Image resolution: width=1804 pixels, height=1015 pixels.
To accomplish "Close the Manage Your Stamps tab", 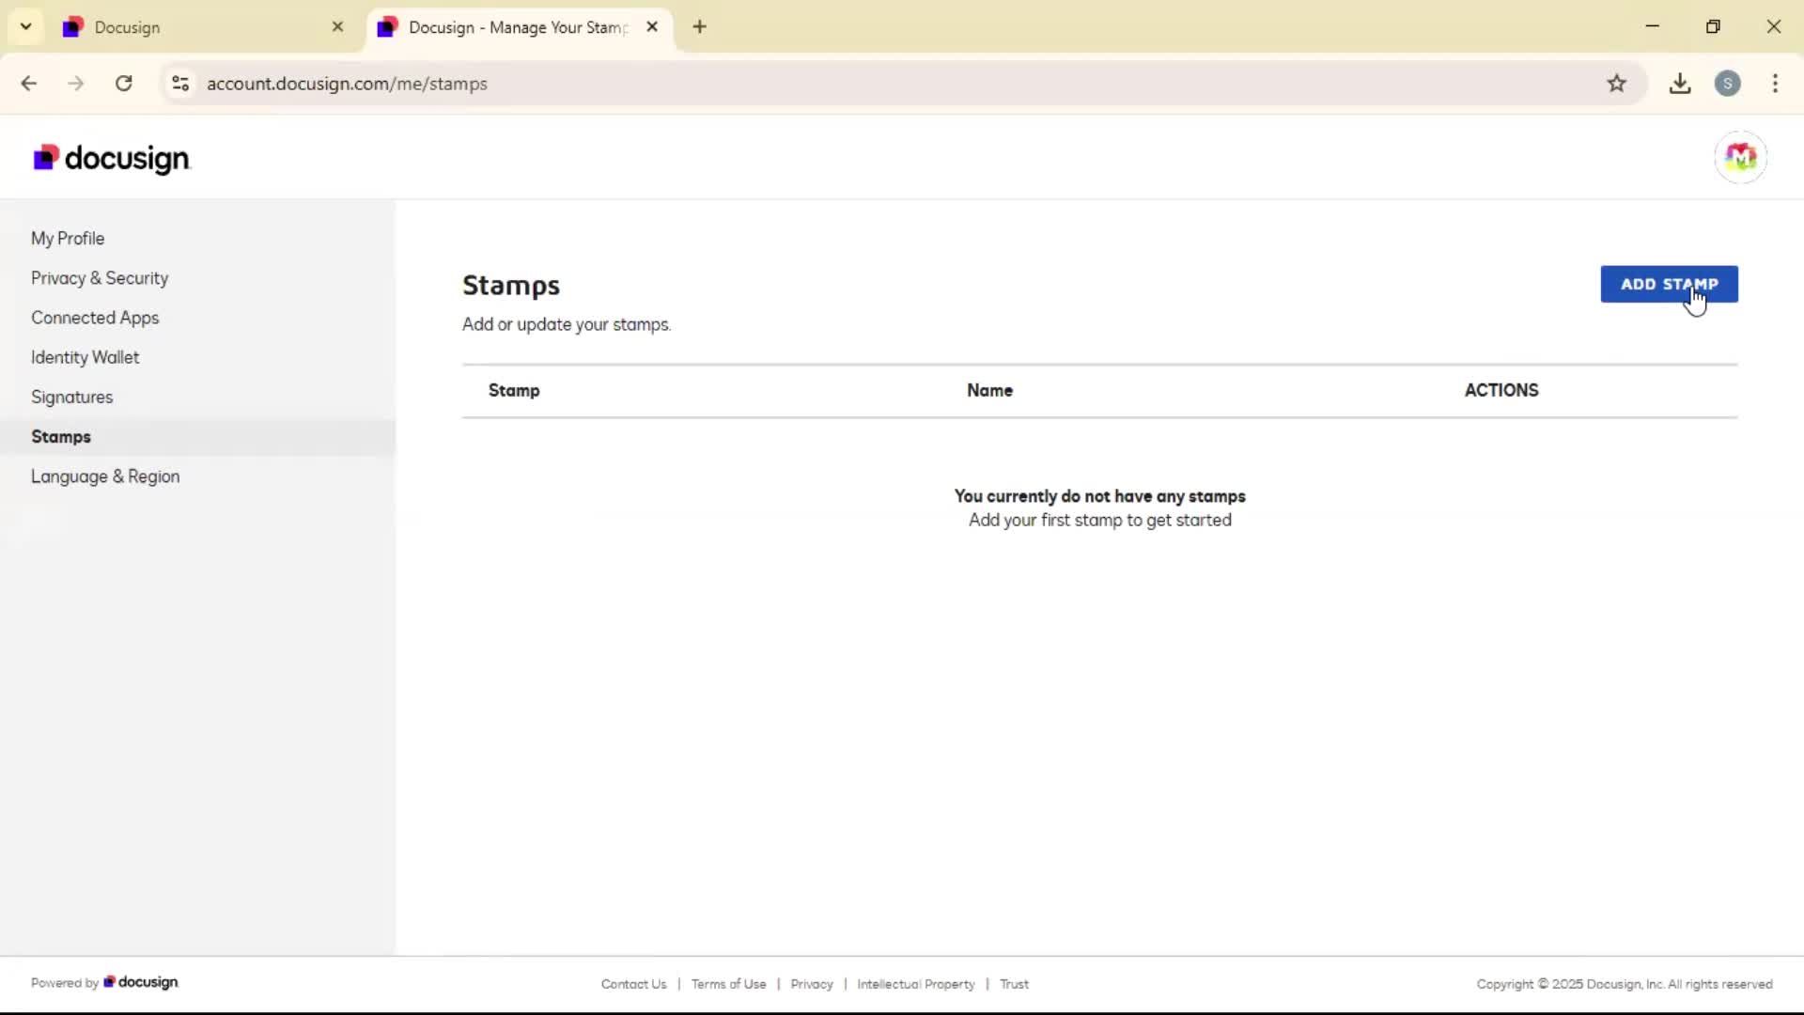I will [652, 27].
